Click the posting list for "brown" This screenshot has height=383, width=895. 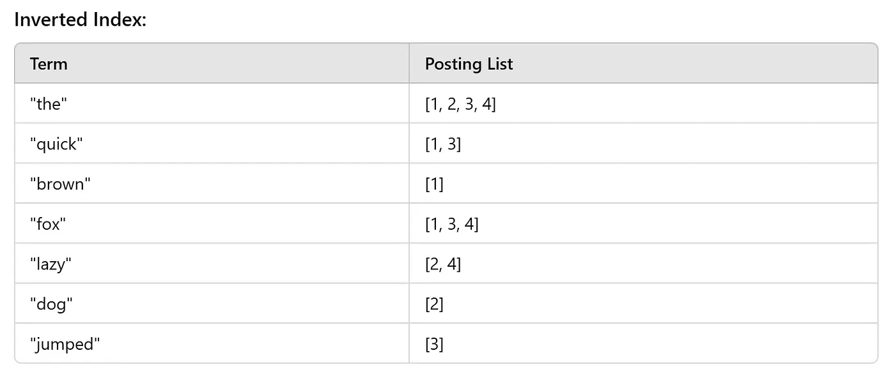tap(434, 184)
